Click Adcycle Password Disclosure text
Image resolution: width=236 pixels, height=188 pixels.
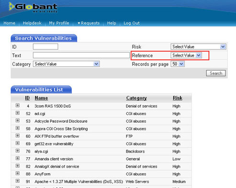point(61,121)
